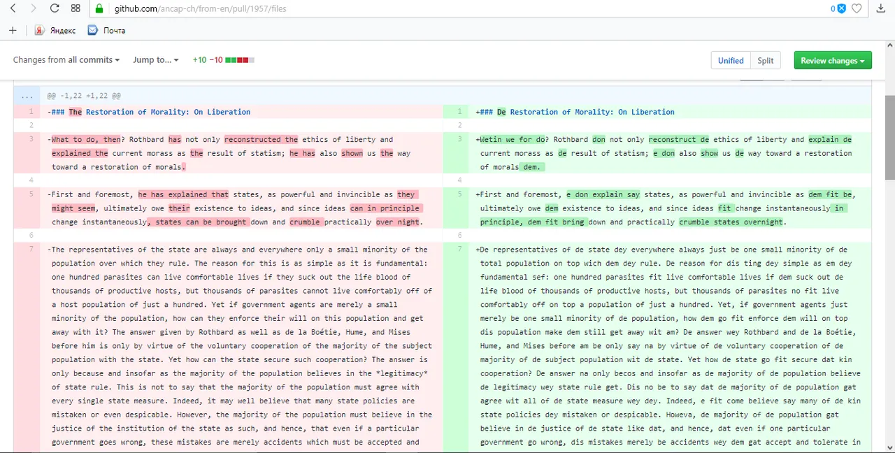The image size is (895, 453).
Task: Open the Почта bookmark
Action: (106, 30)
